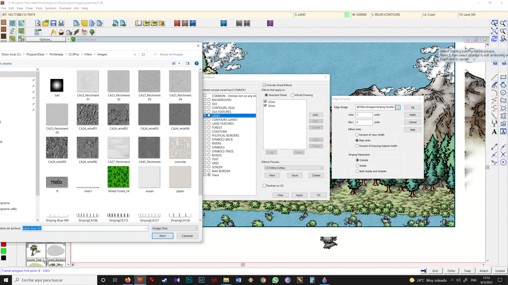Click the refresh icon beside address bar
The width and height of the screenshot is (508, 285).
(143, 54)
